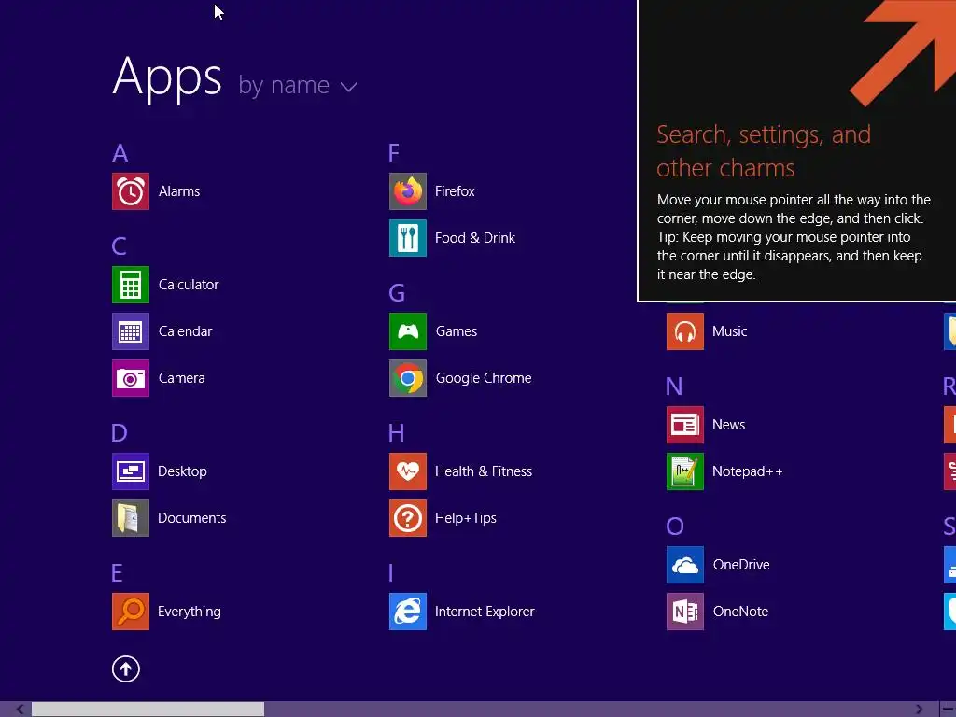Viewport: 956px width, 717px height.
Task: Jump using the letter A group header
Action: pyautogui.click(x=120, y=153)
